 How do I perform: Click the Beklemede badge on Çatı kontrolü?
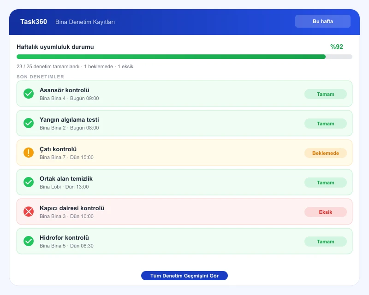[326, 153]
